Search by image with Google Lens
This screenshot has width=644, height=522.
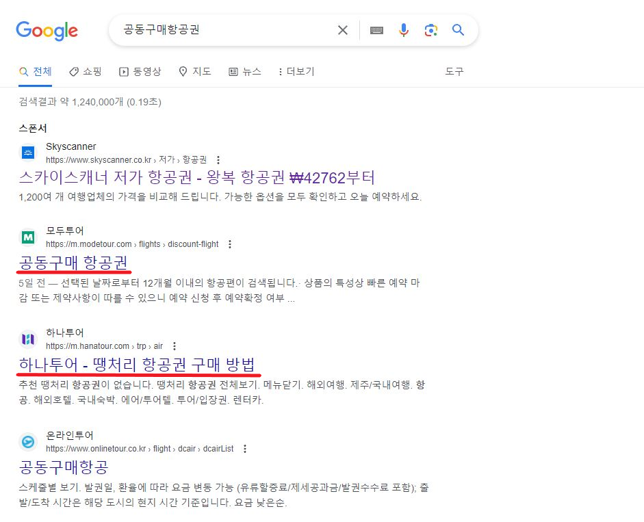click(431, 30)
